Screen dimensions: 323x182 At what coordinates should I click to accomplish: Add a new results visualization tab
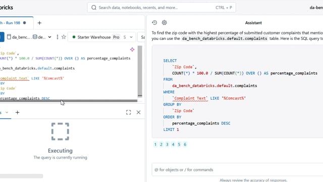pos(17,112)
